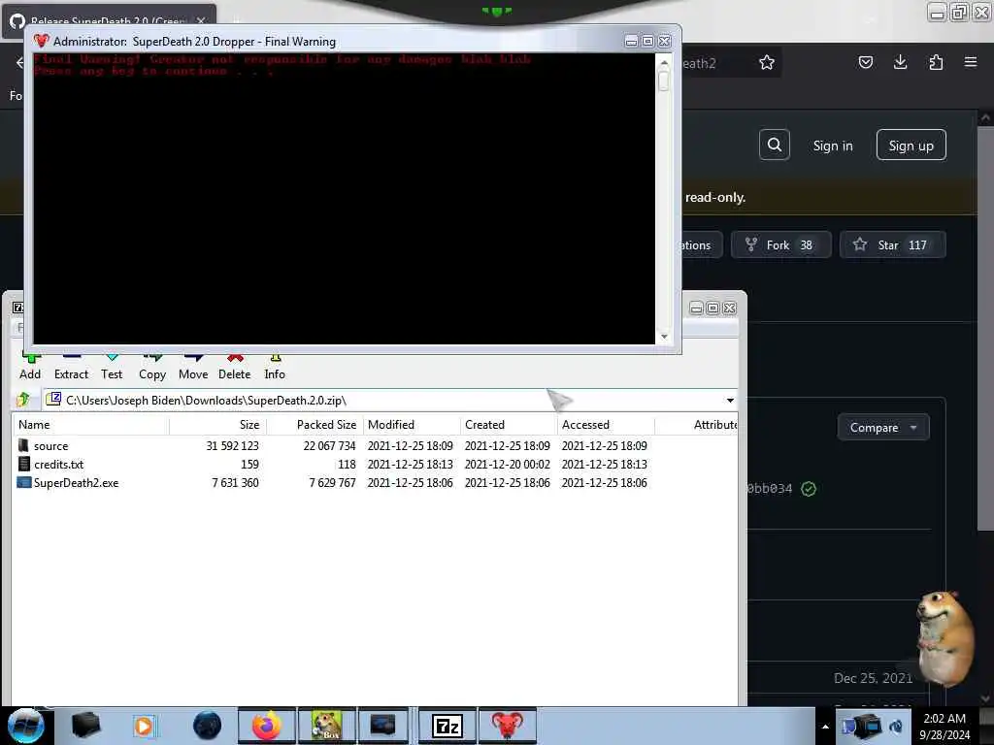Screen dimensions: 994x745
Task: Open the Compare dropdown on GitHub
Action: pos(883,428)
